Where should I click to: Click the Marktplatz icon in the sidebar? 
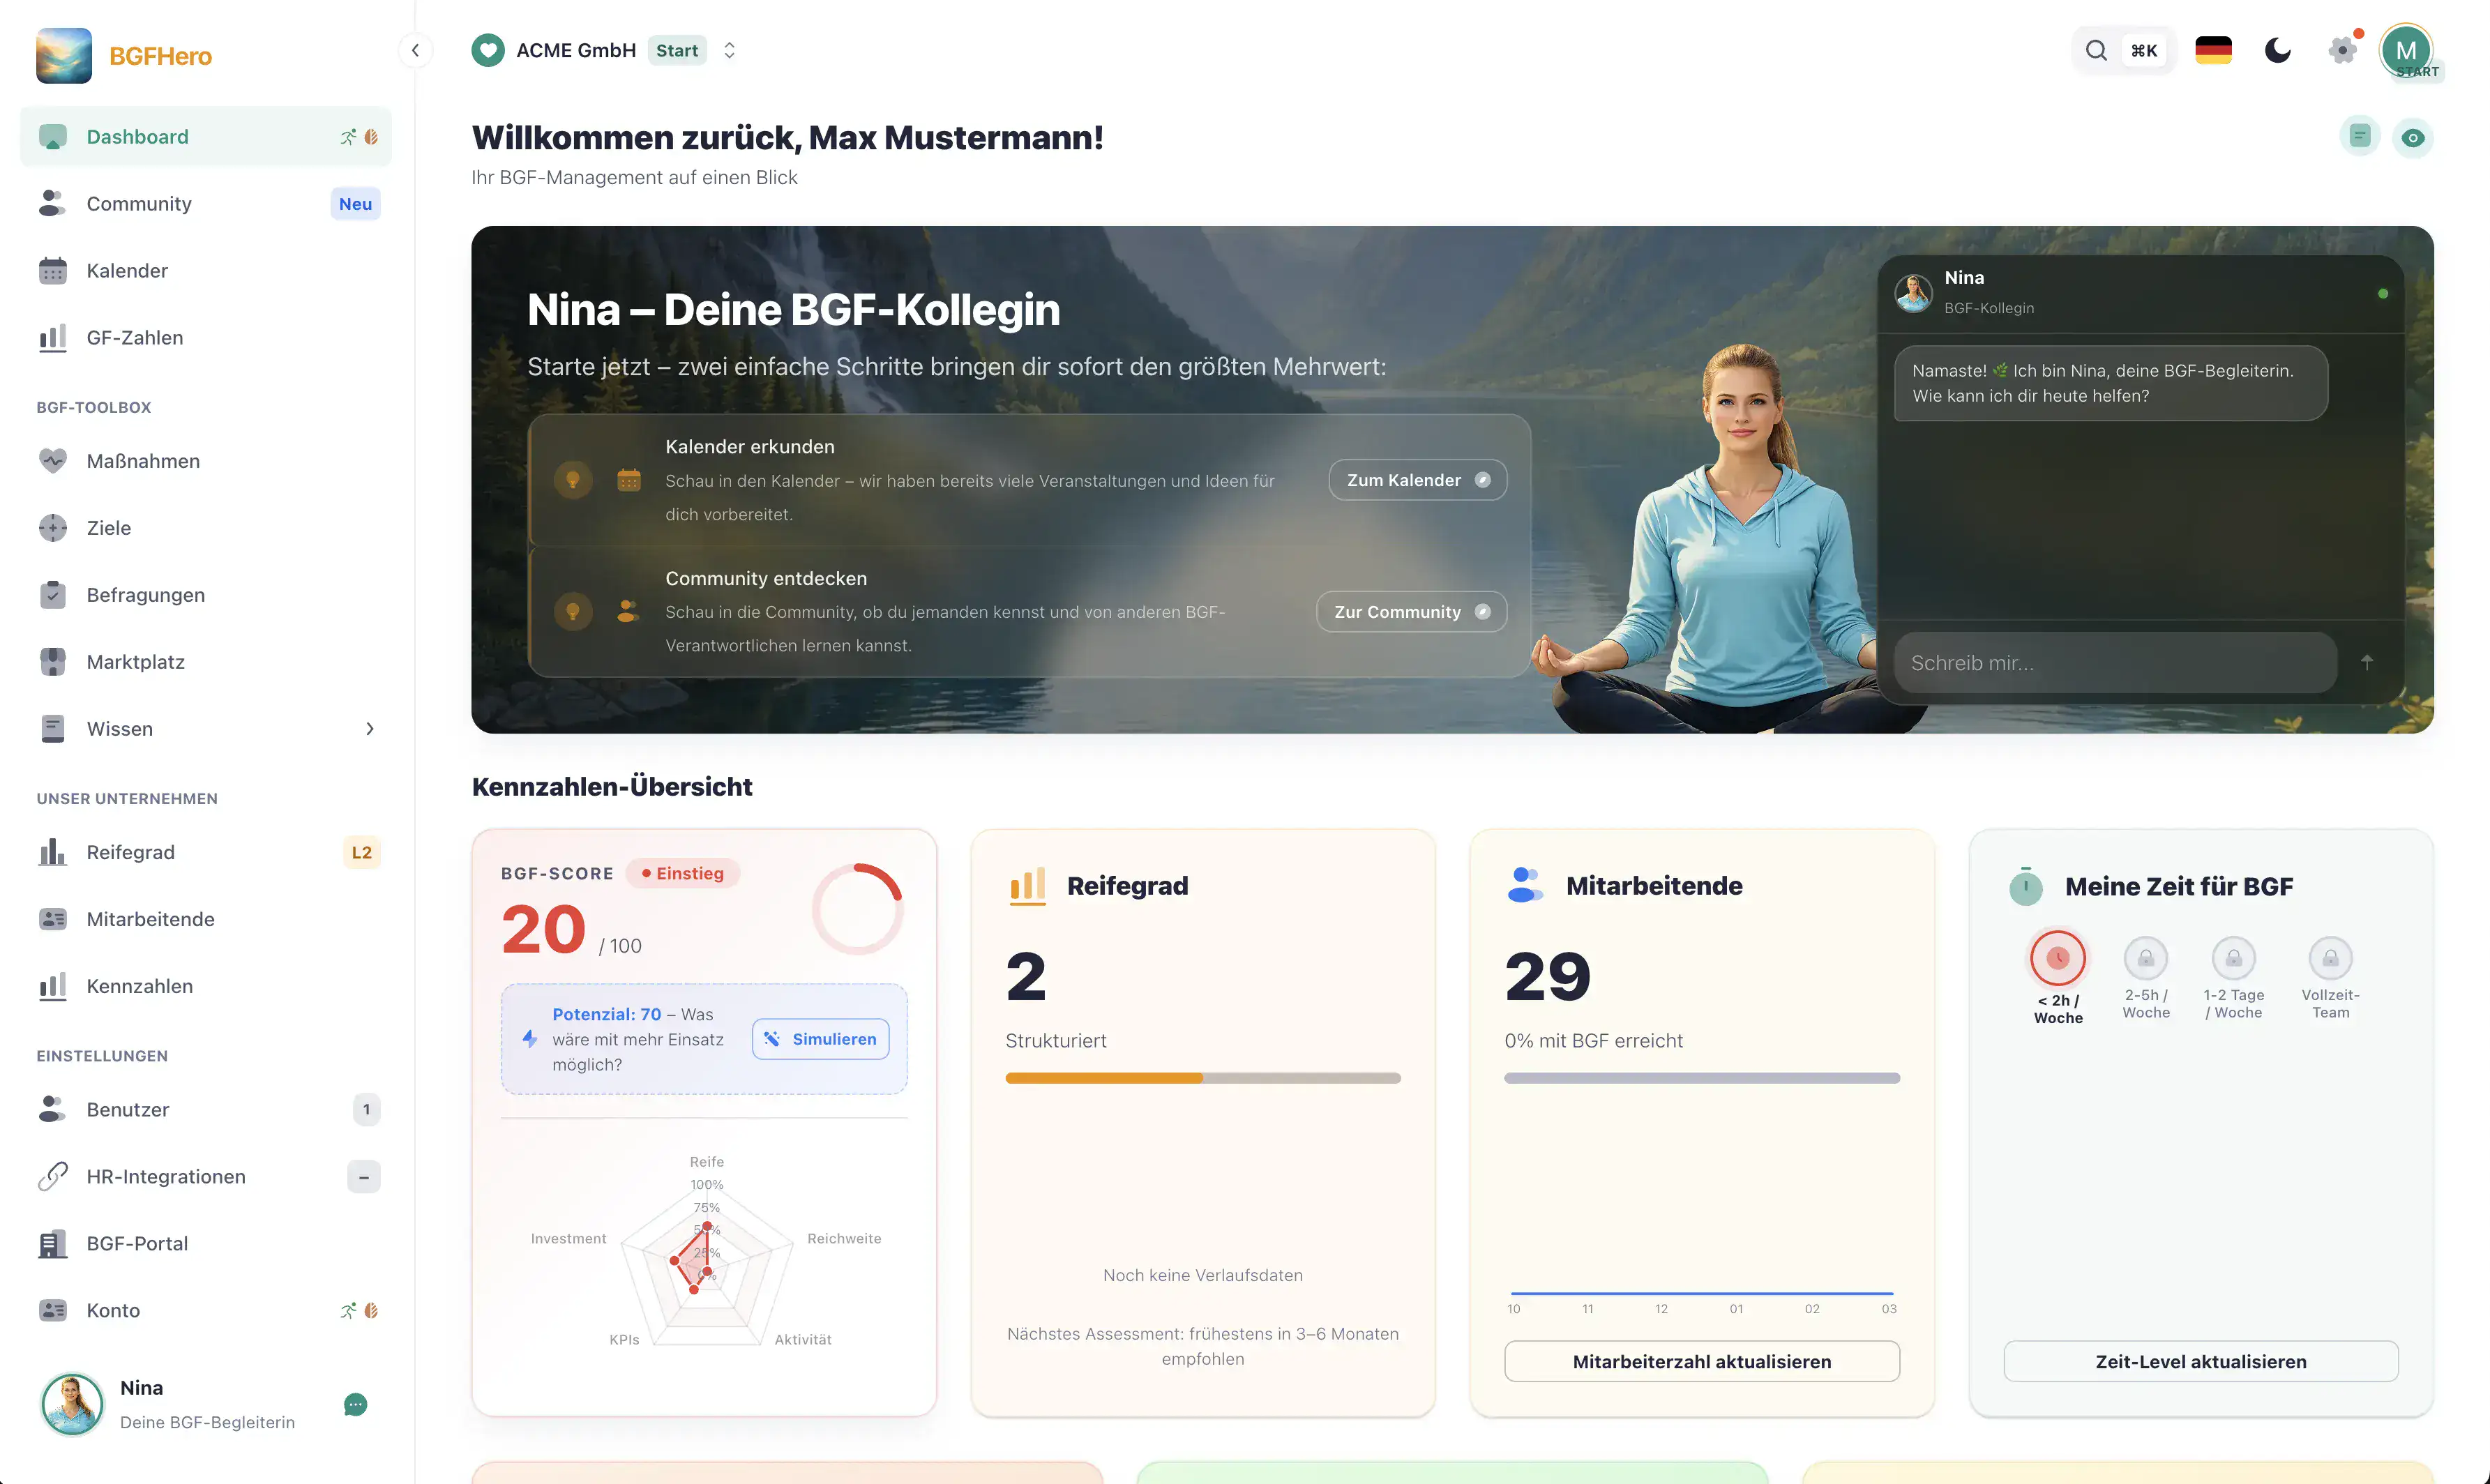point(52,661)
